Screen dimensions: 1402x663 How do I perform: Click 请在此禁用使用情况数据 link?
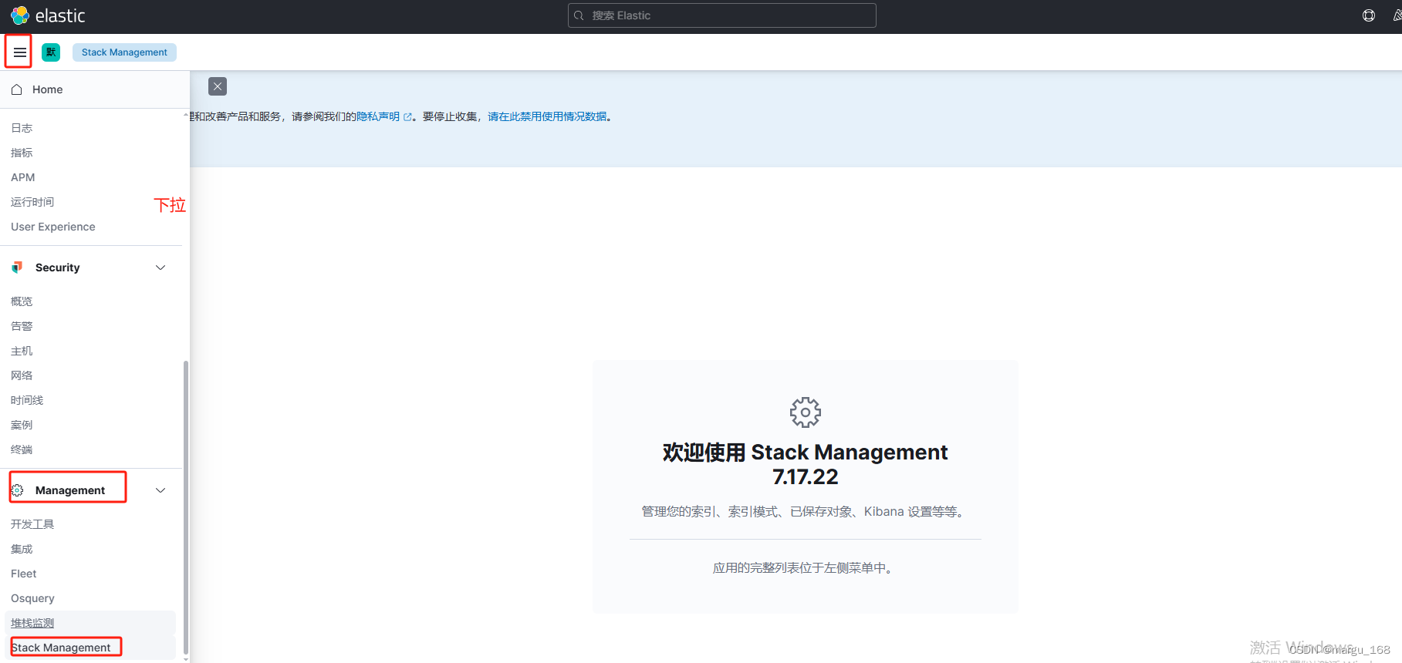[547, 116]
